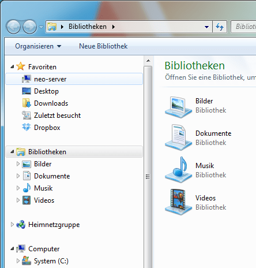Select the Desktop icon in Favoriten
256x268 pixels.
(x=27, y=91)
